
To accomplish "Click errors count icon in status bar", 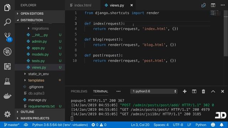I will point(95,125).
